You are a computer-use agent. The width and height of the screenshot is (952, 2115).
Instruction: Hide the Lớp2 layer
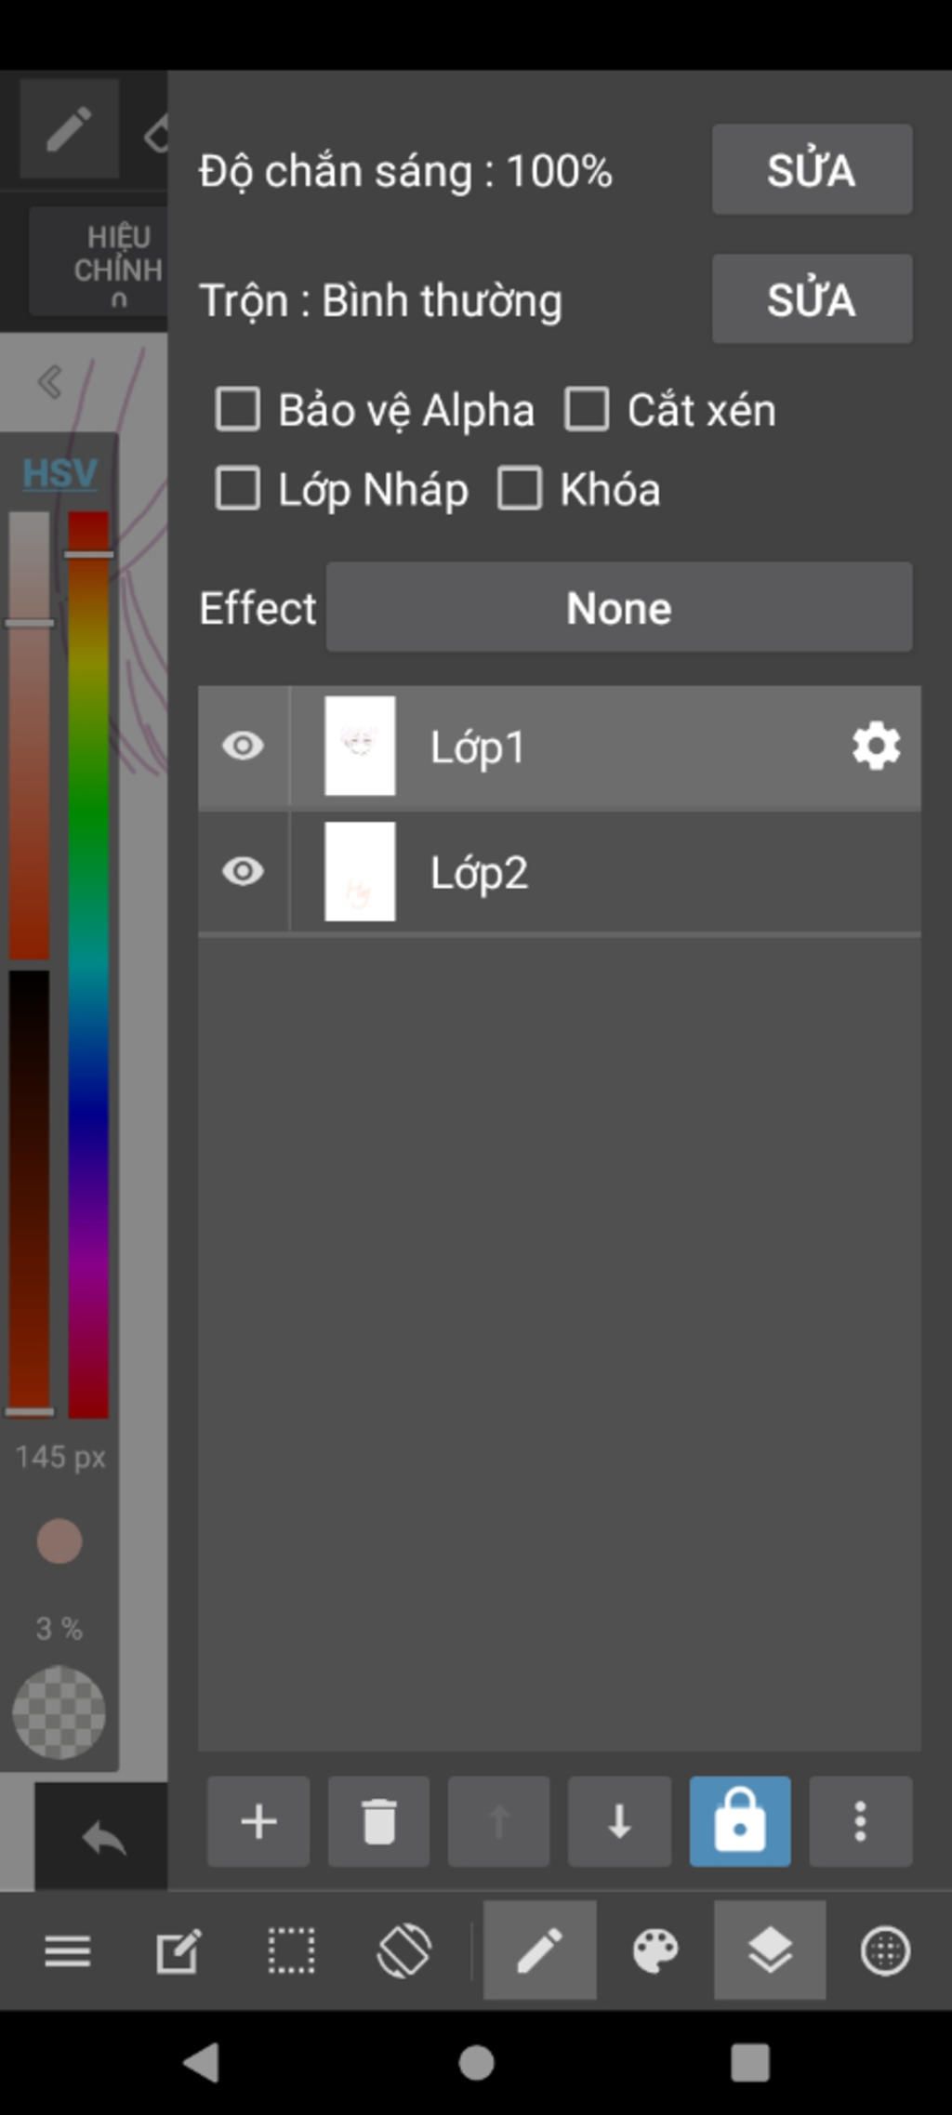click(x=244, y=872)
